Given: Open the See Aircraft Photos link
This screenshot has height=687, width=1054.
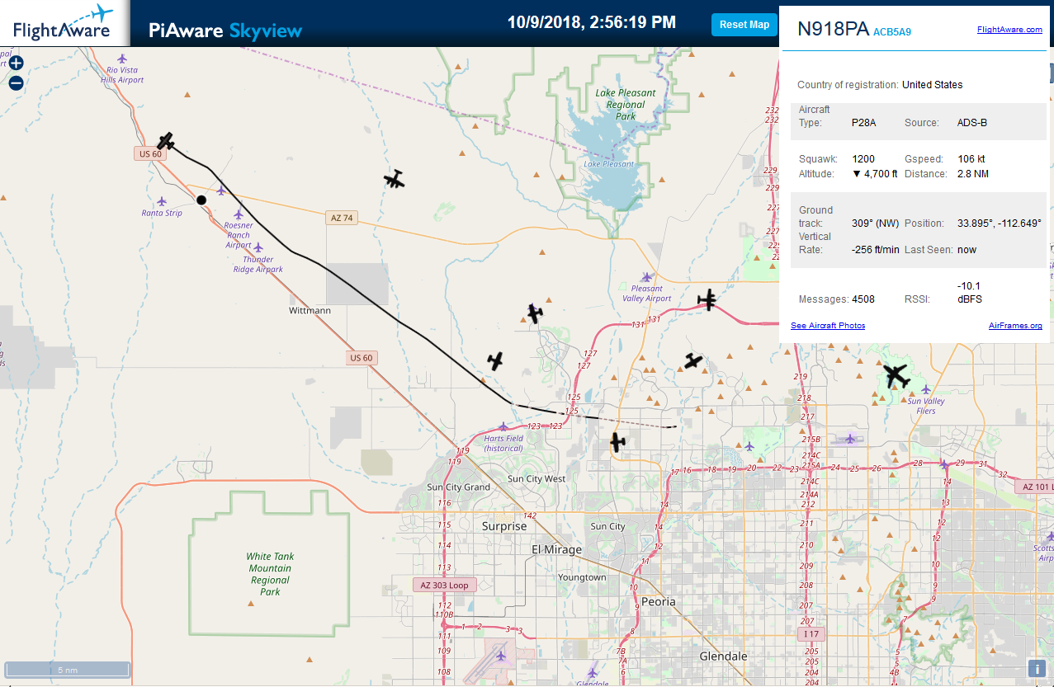Looking at the screenshot, I should pyautogui.click(x=828, y=326).
